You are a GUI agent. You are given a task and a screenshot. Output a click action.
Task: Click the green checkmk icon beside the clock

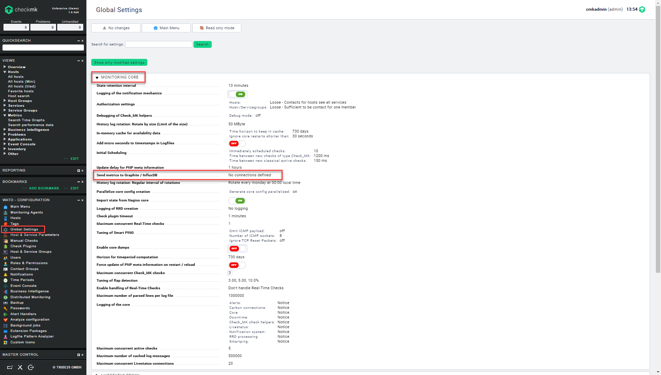[642, 10]
